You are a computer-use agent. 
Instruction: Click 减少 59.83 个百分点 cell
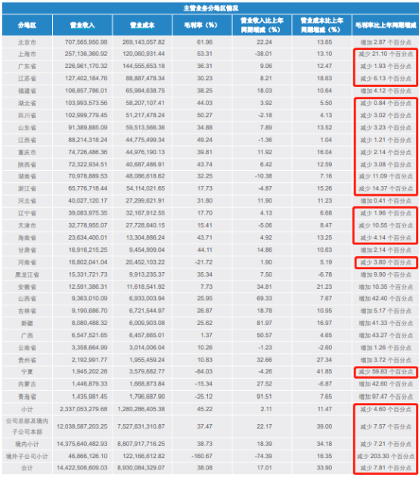coord(386,372)
